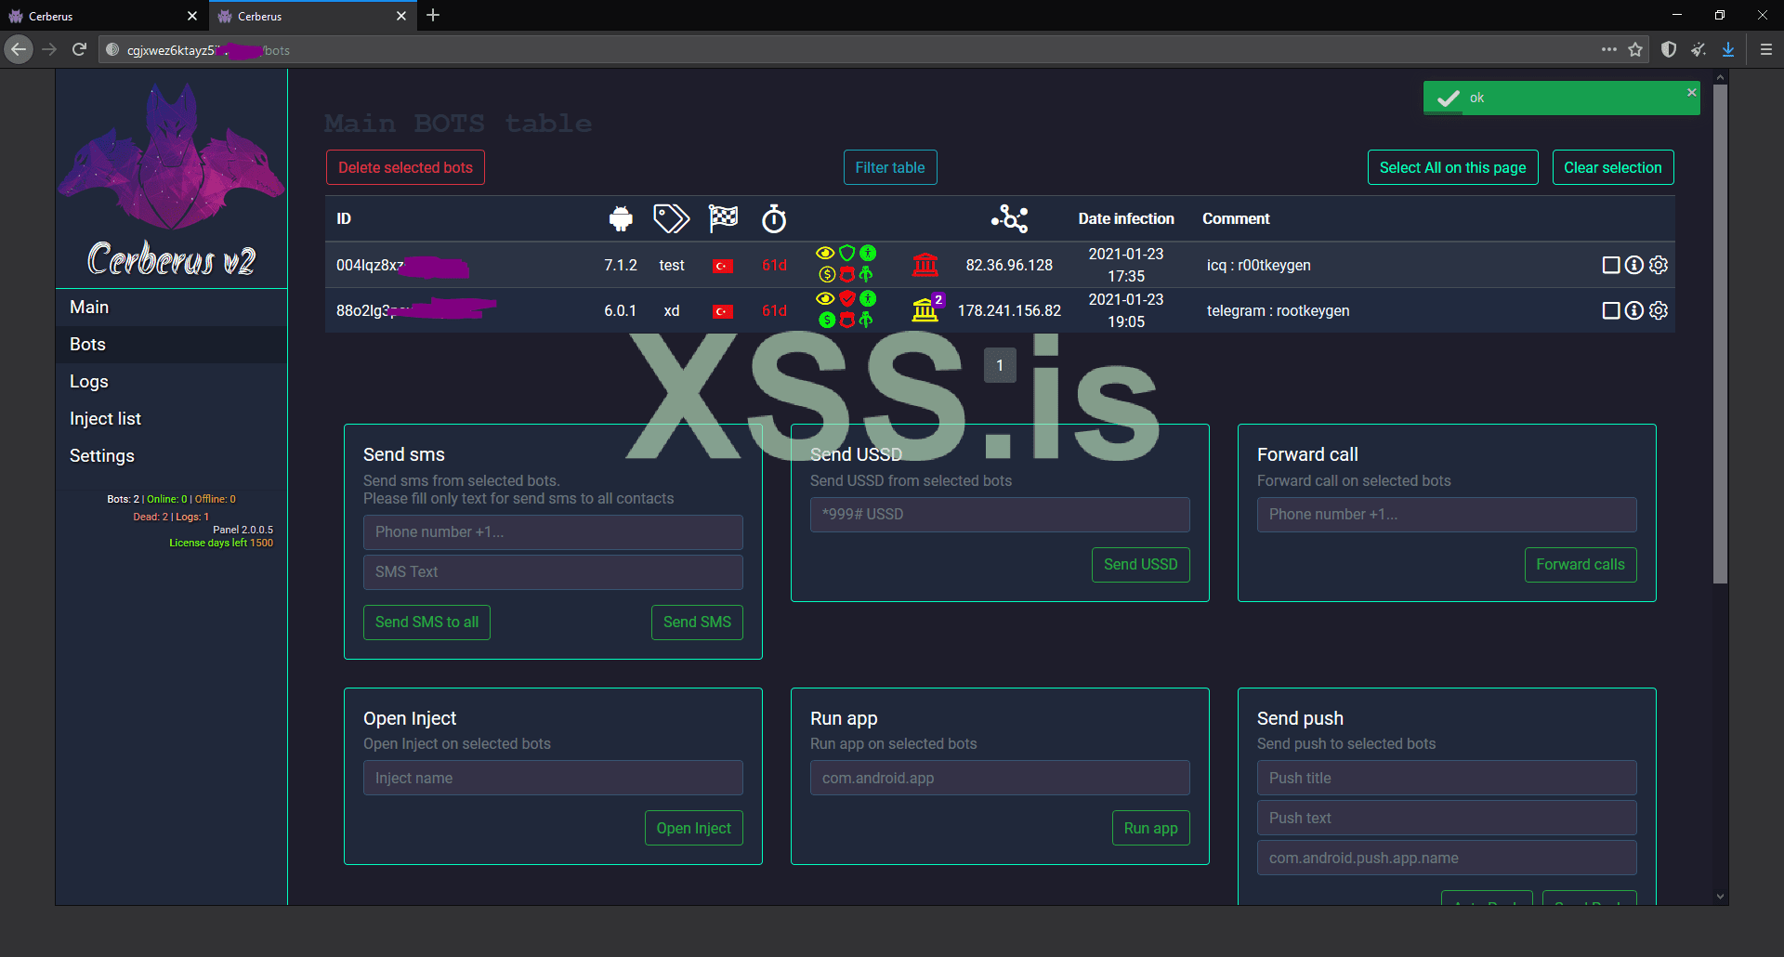Open the Main sidebar section
Viewport: 1784px width, 957px height.
point(172,308)
